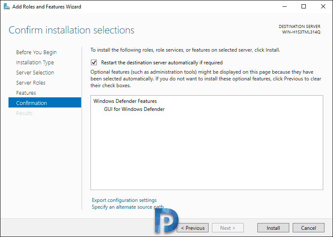Select Before You Begin step
Viewport: 333px width, 237px height.
(37, 52)
